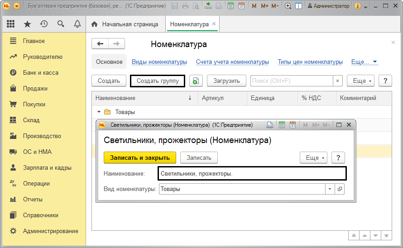Open main menu orange dropdown arrow
Screen dimensions: 403x248
coord(17,5)
